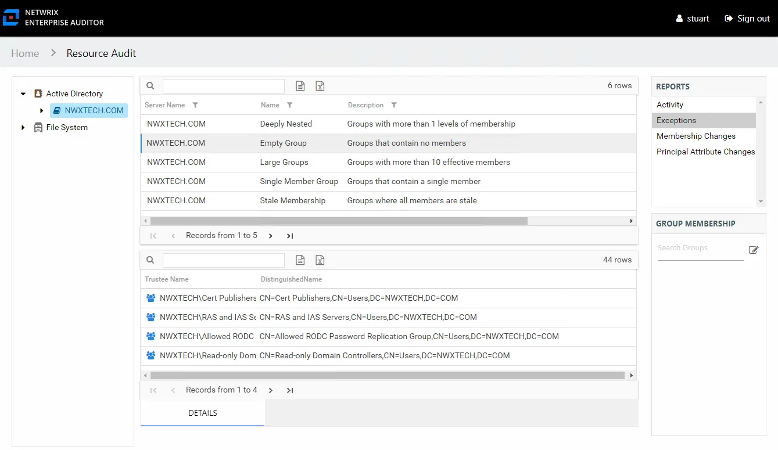Open the Resource Audit breadcrumb
Viewport: 778px width, 450px height.
click(101, 53)
